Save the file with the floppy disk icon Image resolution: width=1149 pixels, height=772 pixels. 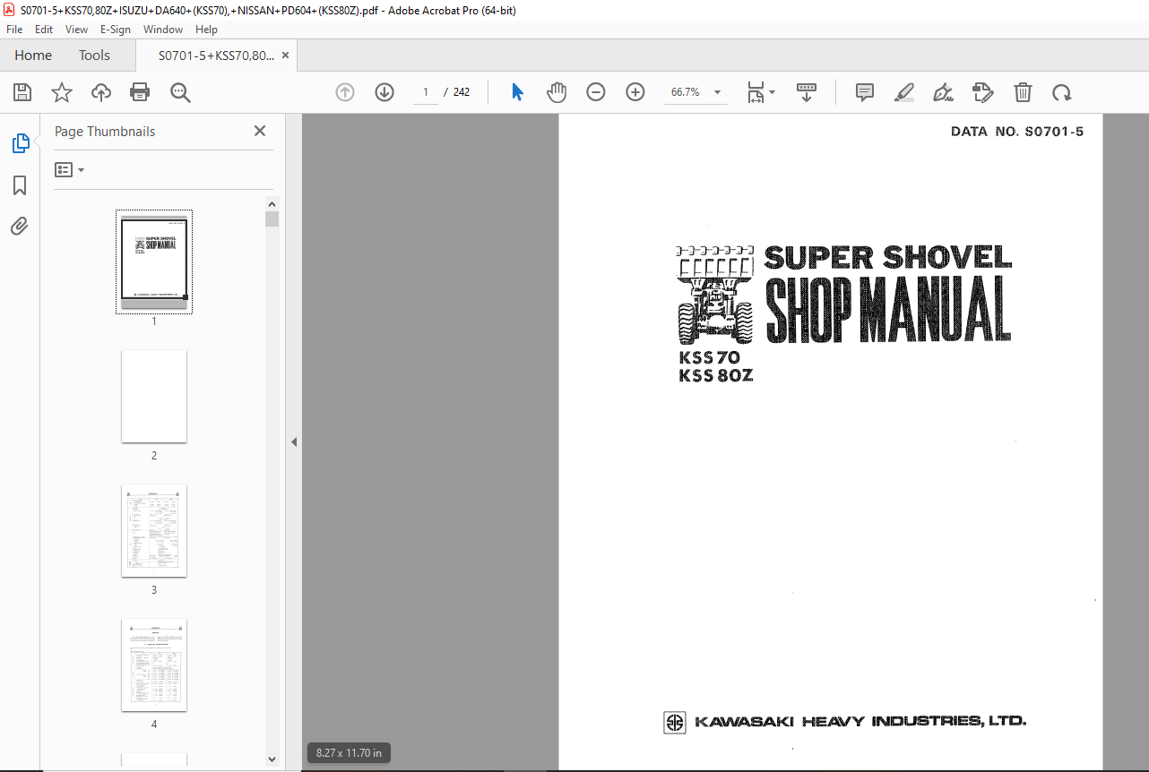(x=22, y=92)
